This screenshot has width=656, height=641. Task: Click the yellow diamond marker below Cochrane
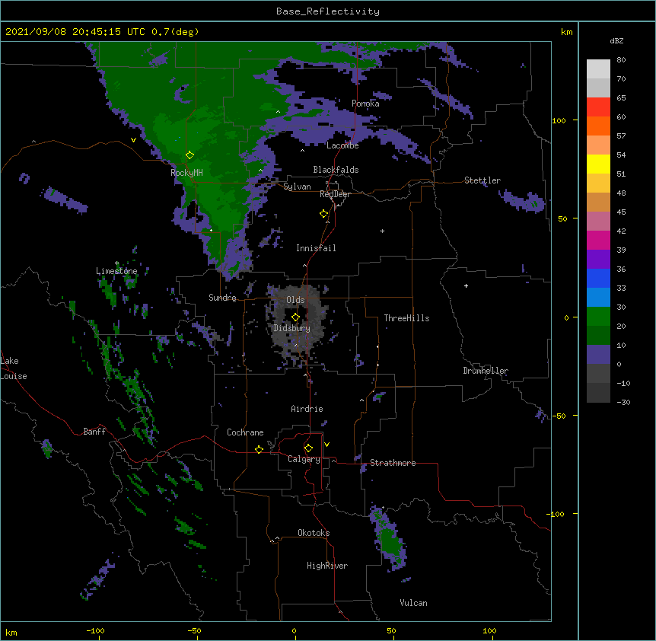click(x=259, y=449)
